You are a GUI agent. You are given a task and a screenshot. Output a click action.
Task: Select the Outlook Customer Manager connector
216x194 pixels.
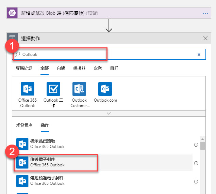click(x=79, y=95)
